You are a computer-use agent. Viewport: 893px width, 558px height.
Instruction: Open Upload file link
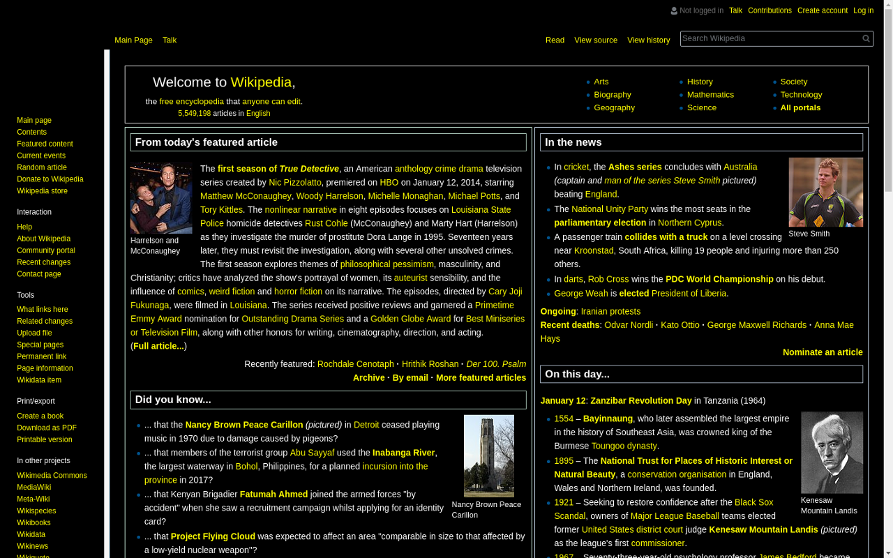point(34,333)
